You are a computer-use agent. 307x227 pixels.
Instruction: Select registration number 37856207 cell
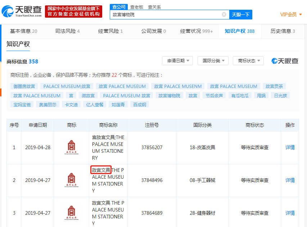(x=152, y=147)
